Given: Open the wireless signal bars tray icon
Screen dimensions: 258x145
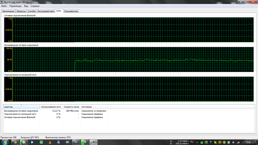Looking at the screenshot, I should point(238,142).
